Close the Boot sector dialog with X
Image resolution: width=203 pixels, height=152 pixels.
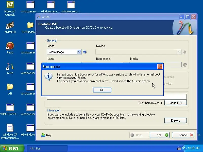[160, 67]
